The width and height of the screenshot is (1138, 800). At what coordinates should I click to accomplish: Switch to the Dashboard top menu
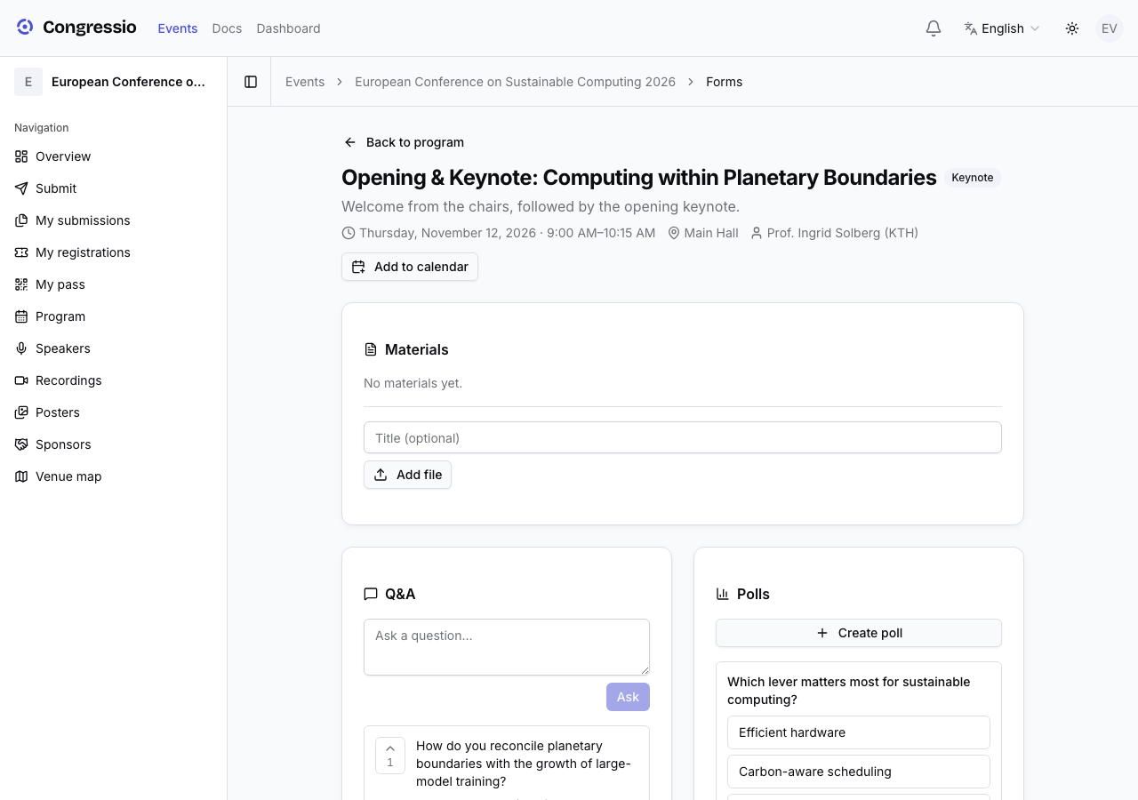[x=288, y=28]
